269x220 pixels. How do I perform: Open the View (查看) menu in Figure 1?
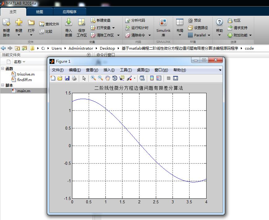point(92,70)
